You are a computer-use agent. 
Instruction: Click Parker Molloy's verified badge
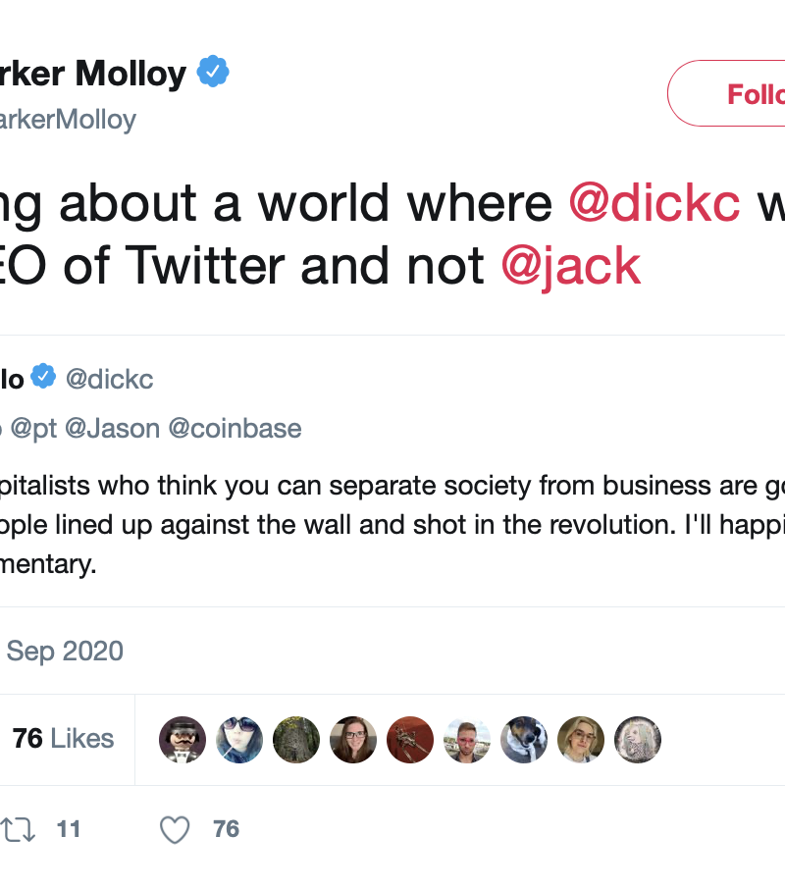click(x=213, y=73)
